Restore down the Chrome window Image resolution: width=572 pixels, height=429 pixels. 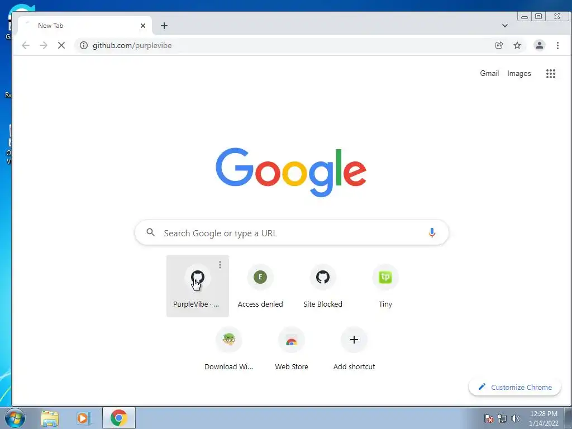coord(538,16)
